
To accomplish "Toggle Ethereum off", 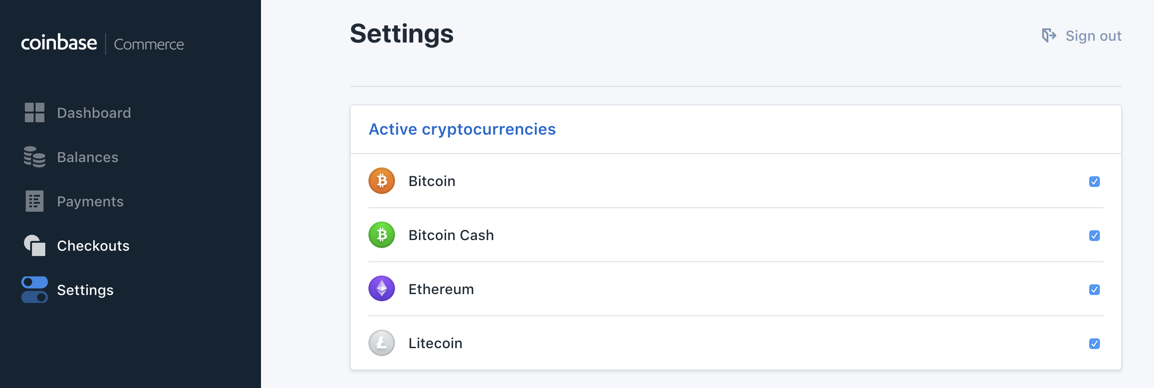I will point(1095,290).
